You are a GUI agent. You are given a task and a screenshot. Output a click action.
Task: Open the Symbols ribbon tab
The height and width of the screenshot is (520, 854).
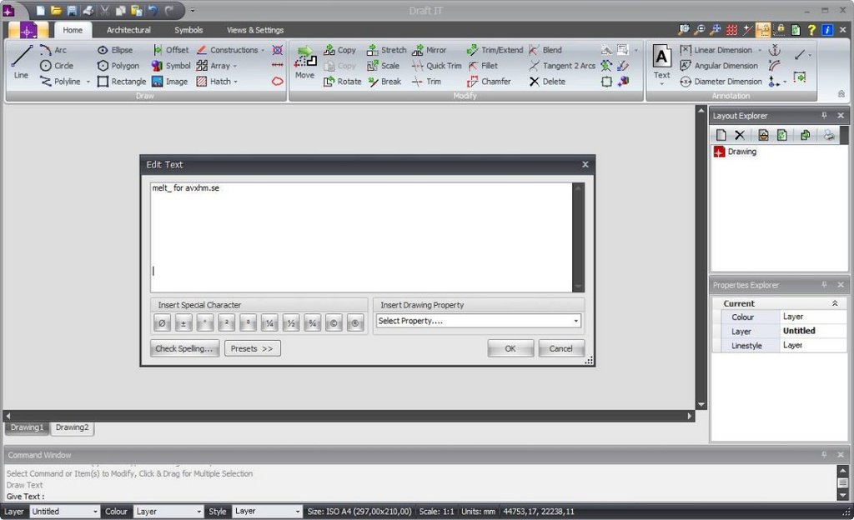(x=188, y=30)
